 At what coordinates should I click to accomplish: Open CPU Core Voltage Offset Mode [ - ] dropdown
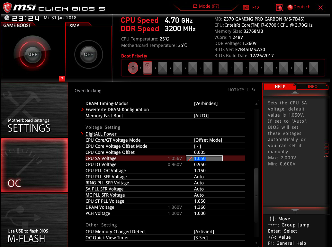coord(197,146)
